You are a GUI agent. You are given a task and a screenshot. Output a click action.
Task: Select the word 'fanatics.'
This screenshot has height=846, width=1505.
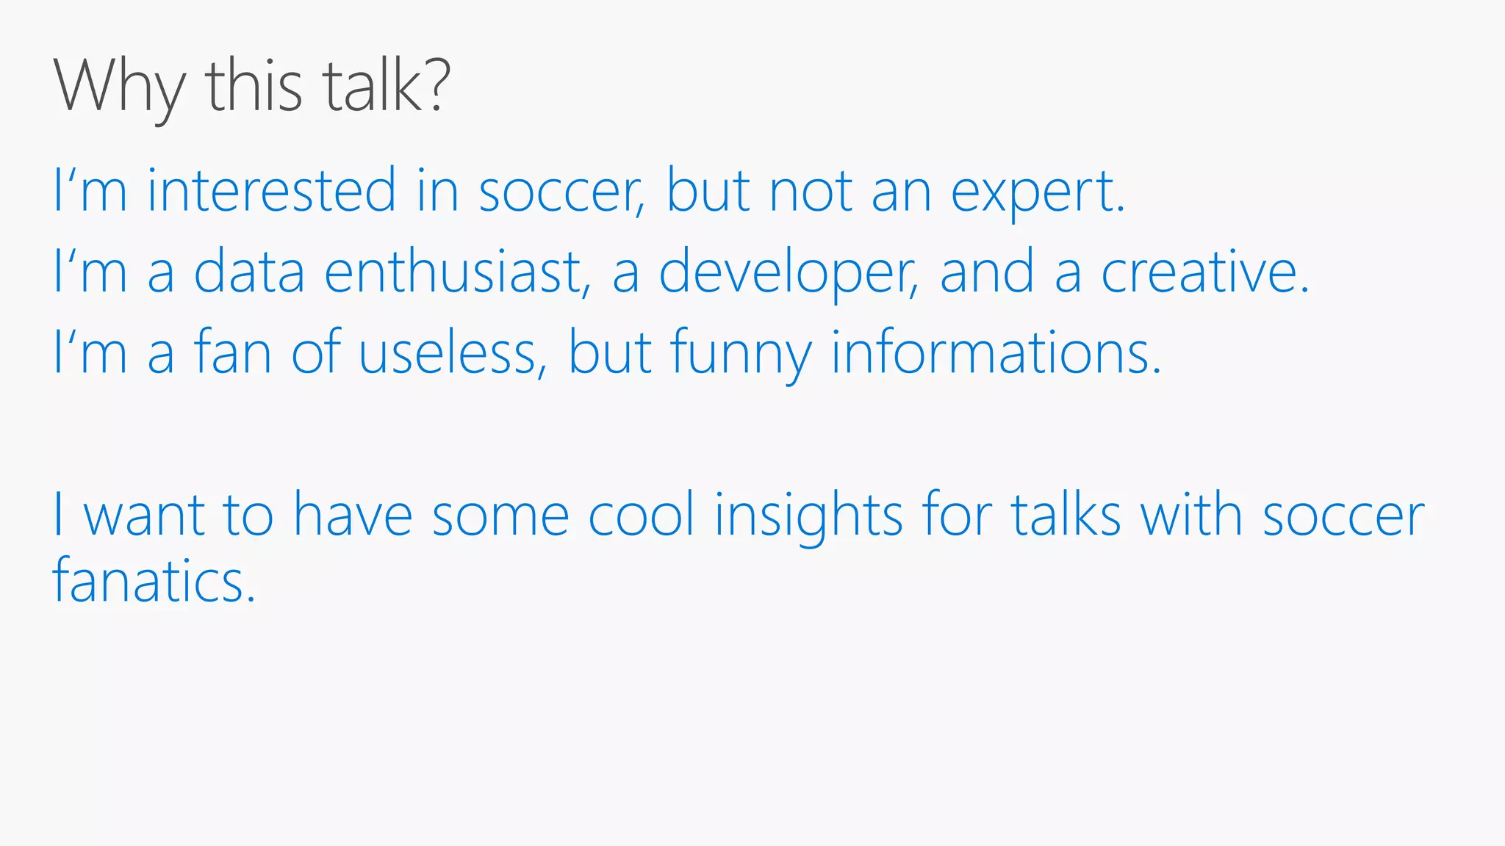pos(154,579)
